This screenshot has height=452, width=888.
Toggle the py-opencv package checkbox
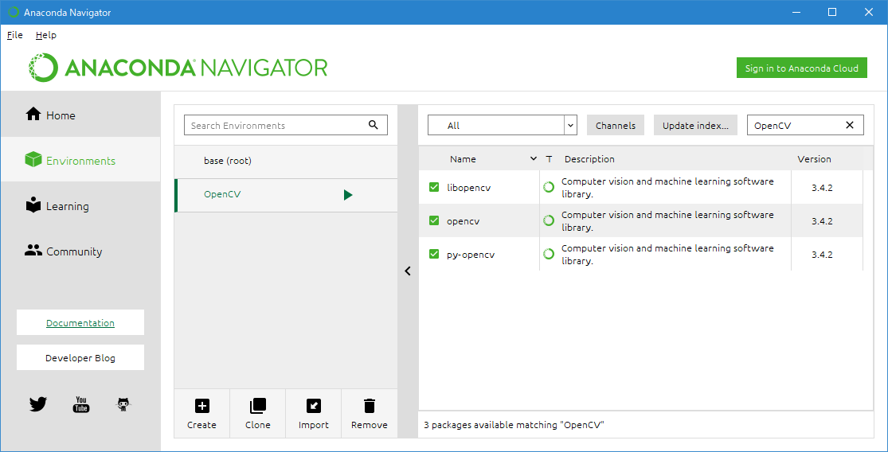click(434, 254)
